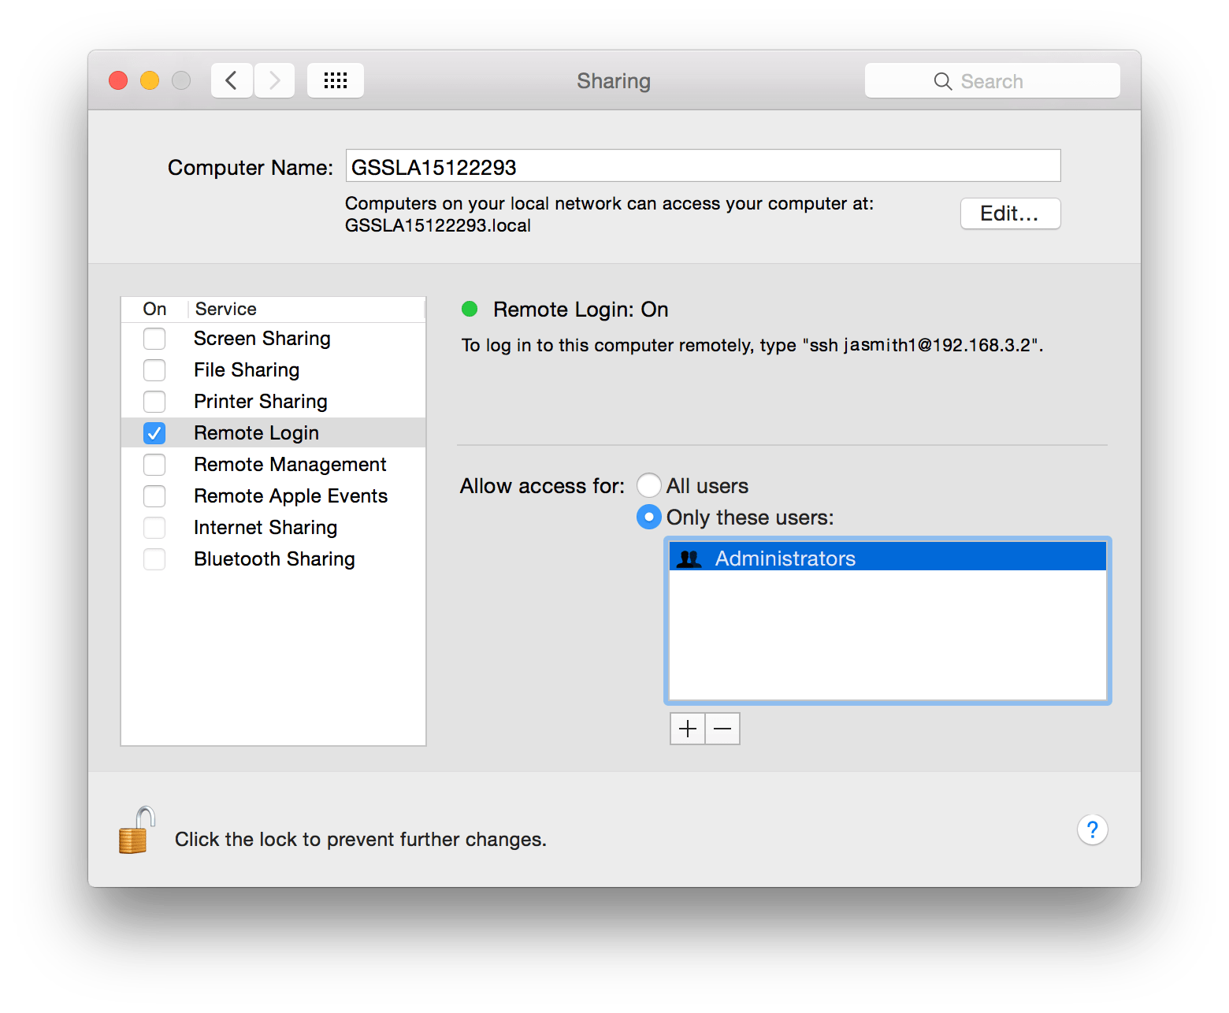Select Remote Management in service list
Screen dimensions: 1229x1013
(x=290, y=464)
